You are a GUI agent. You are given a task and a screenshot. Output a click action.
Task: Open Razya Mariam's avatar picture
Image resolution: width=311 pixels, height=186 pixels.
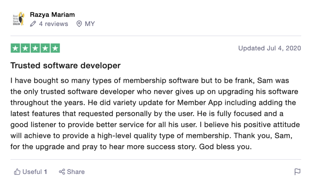[x=19, y=19]
